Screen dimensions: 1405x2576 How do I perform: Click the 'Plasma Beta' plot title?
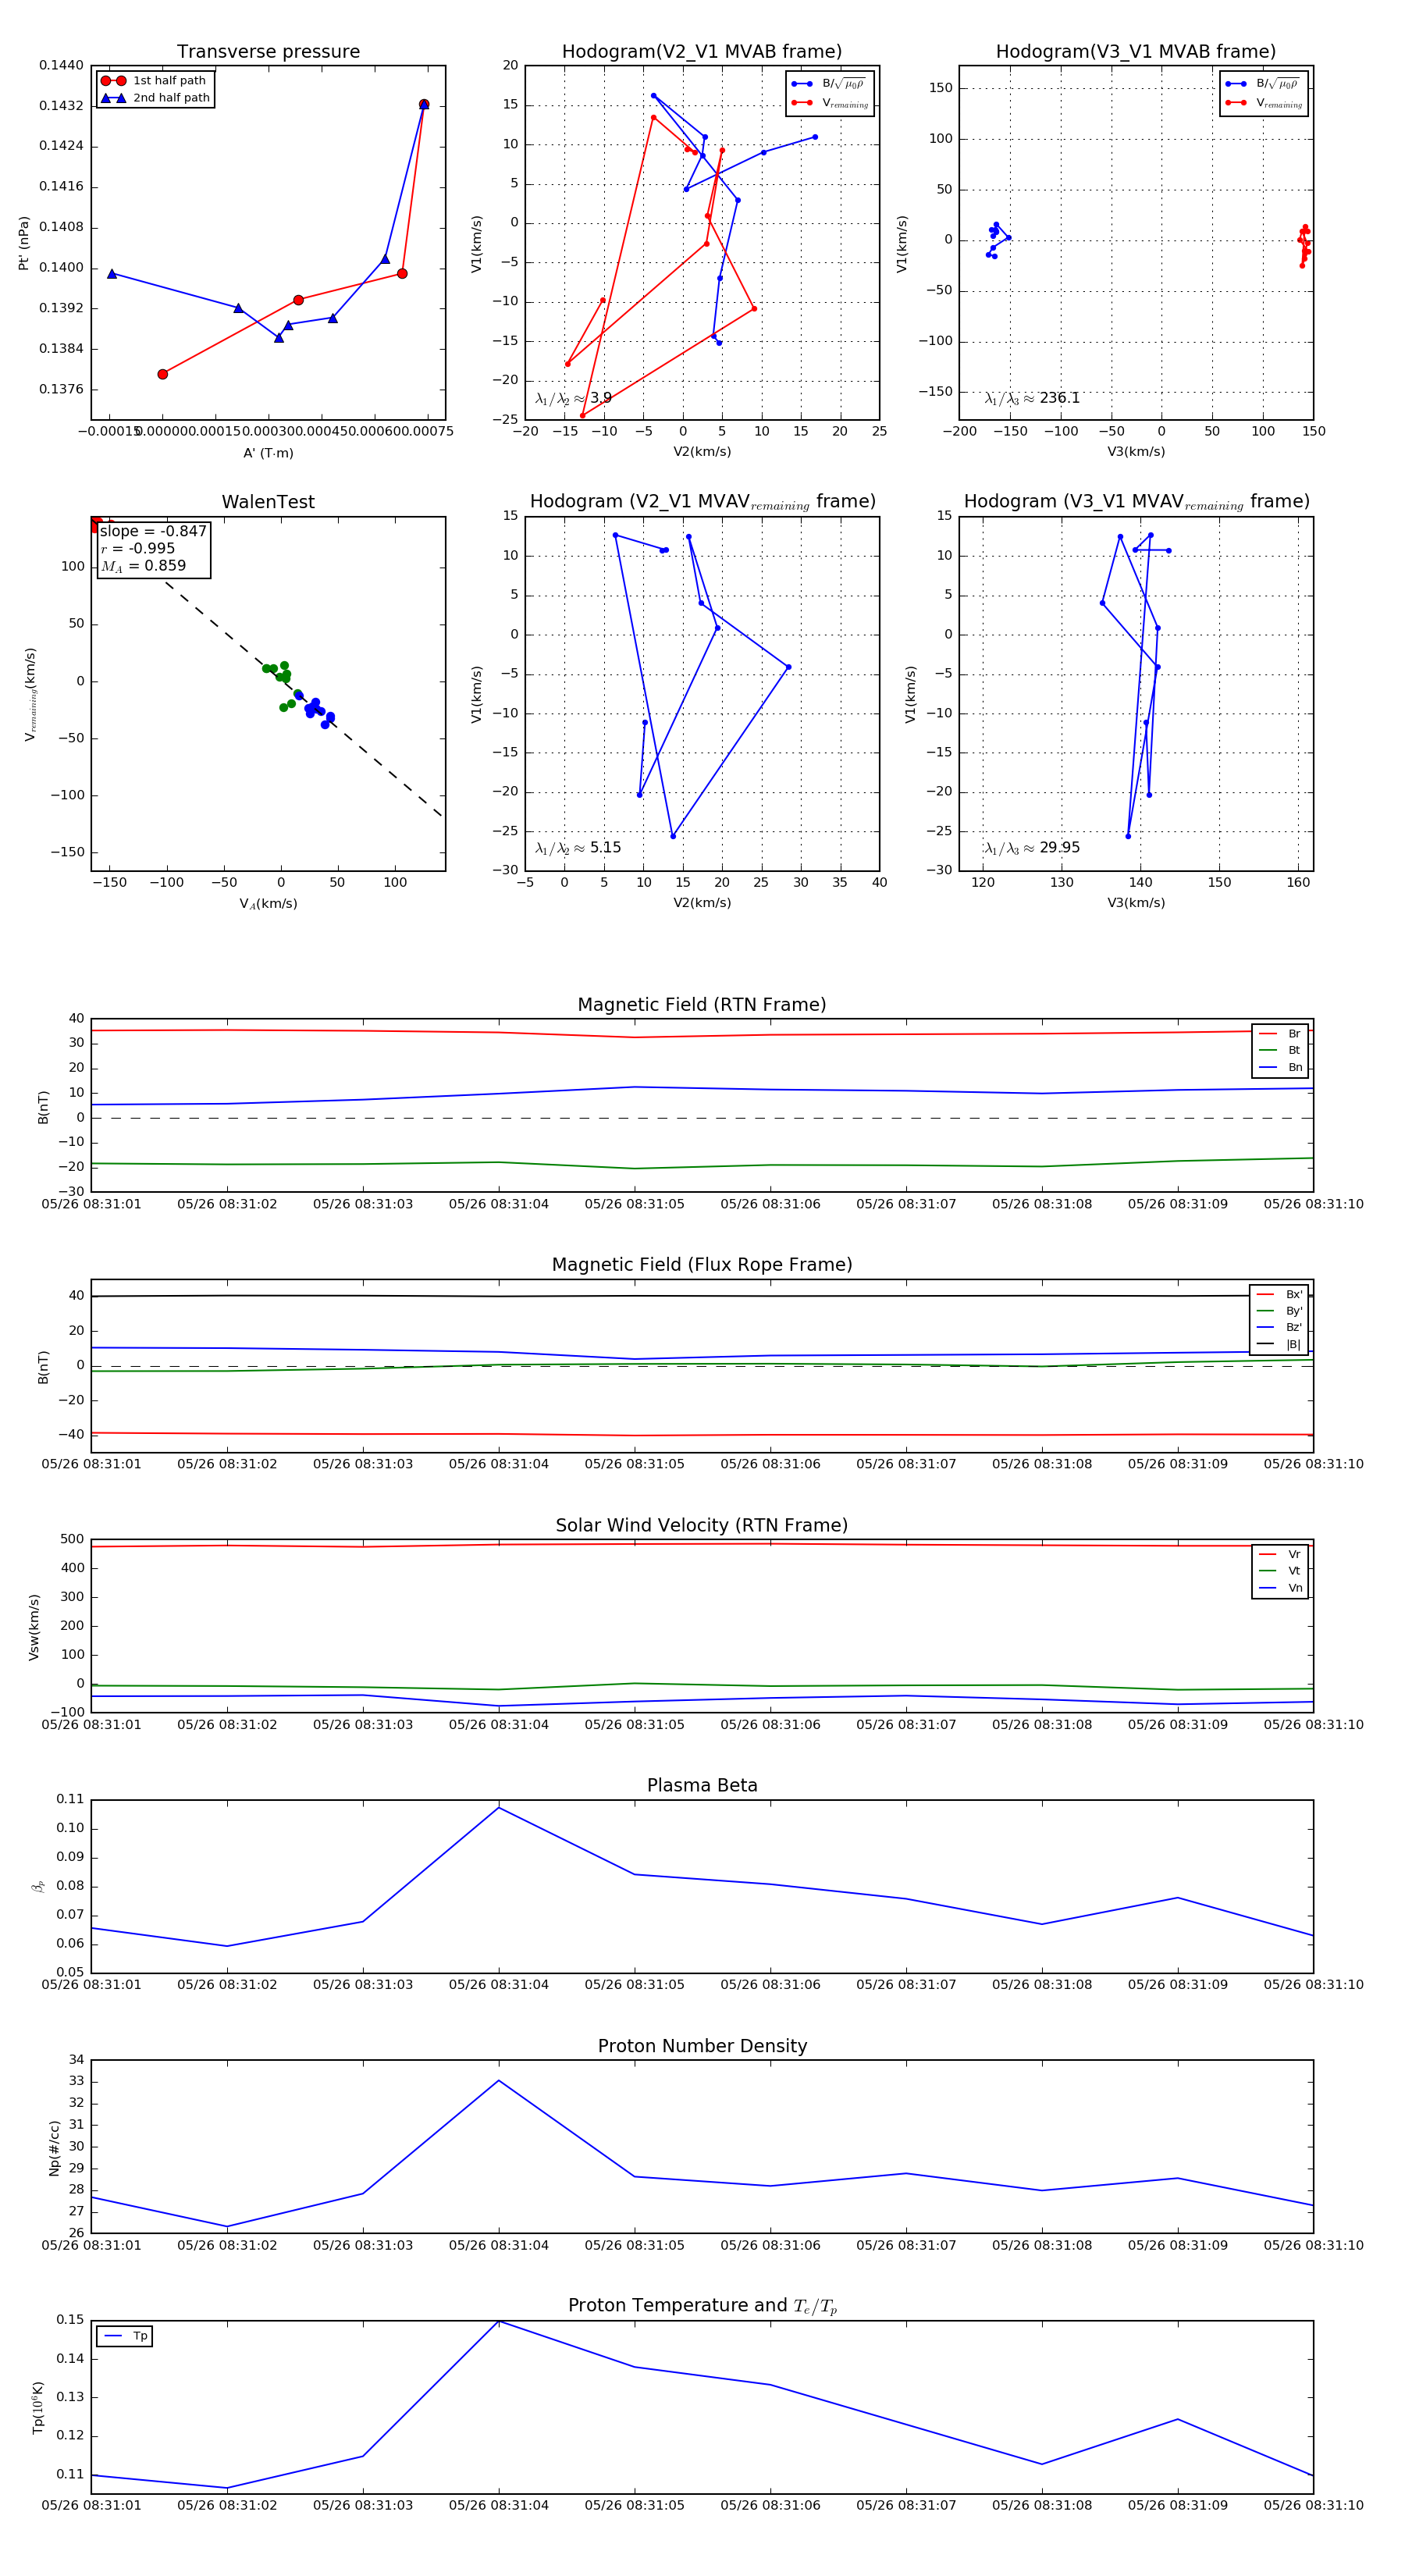pyautogui.click(x=702, y=1785)
